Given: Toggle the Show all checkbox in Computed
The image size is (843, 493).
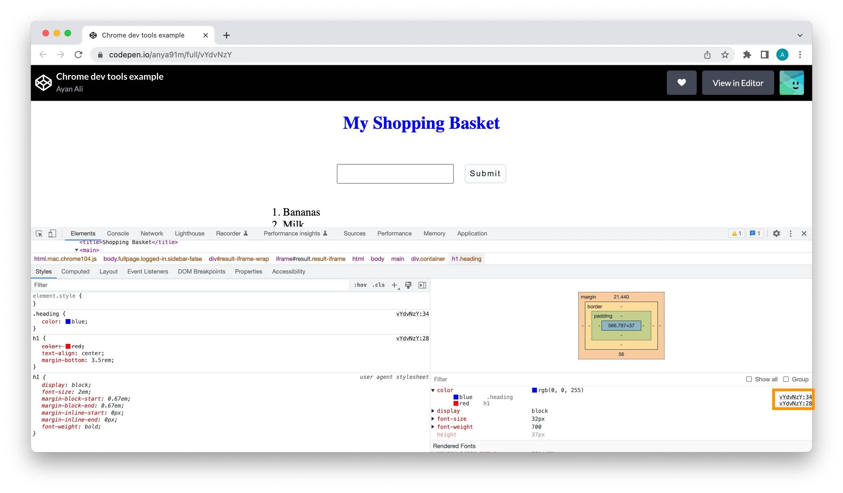Looking at the screenshot, I should pos(750,379).
